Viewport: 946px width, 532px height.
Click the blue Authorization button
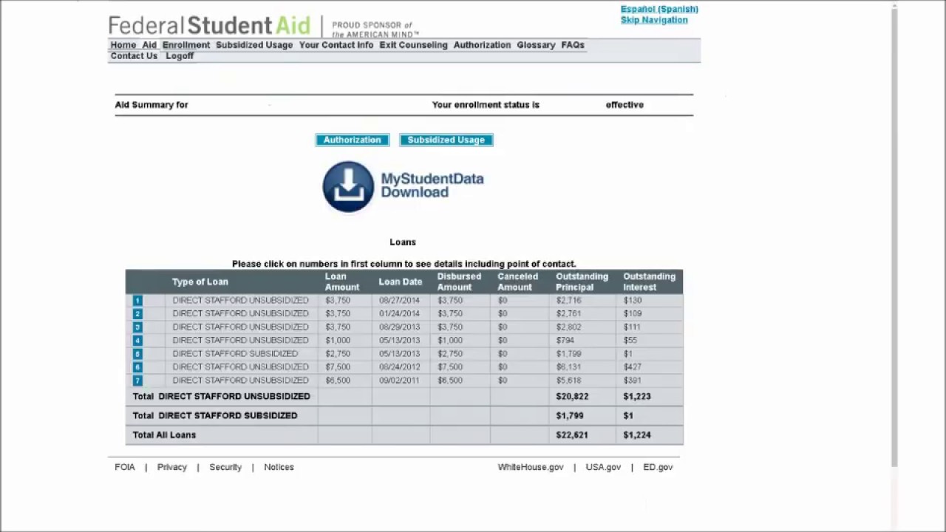(353, 140)
